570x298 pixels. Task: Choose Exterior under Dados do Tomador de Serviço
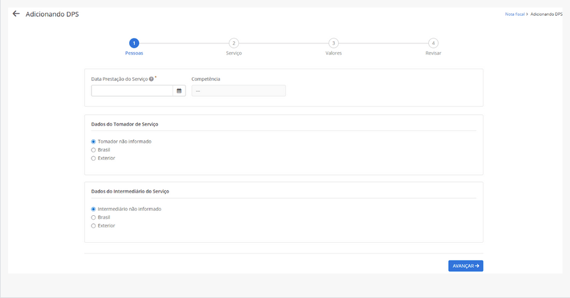(93, 158)
